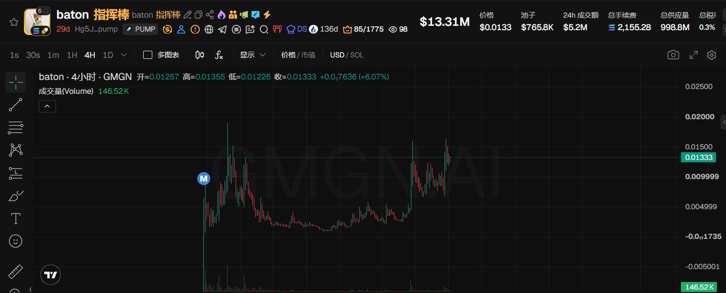
Task: Select the 4H timeframe
Action: coord(90,55)
